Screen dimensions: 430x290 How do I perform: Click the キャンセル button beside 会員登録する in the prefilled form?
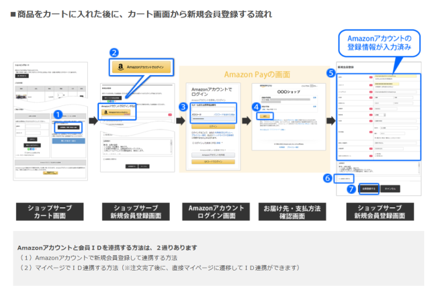pos(390,189)
